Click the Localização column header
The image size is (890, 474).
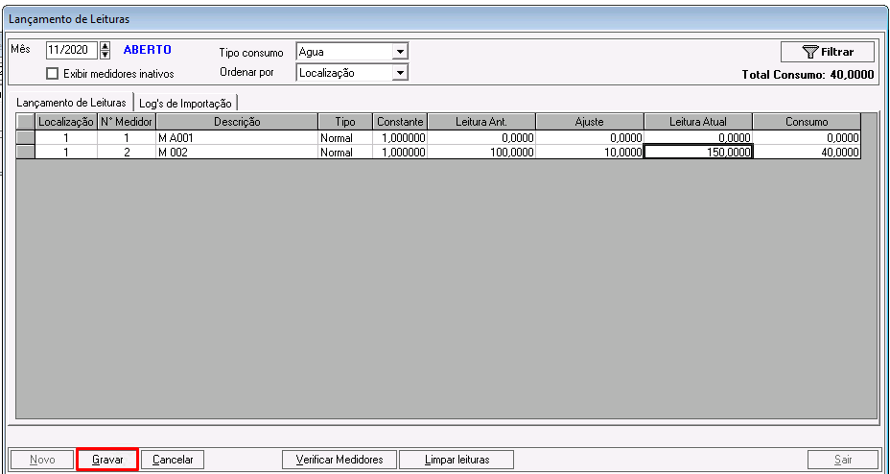pyautogui.click(x=66, y=122)
